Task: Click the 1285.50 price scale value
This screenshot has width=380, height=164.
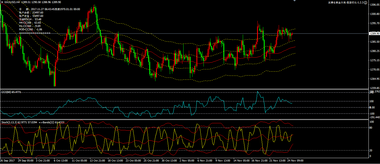Action: point(375,42)
